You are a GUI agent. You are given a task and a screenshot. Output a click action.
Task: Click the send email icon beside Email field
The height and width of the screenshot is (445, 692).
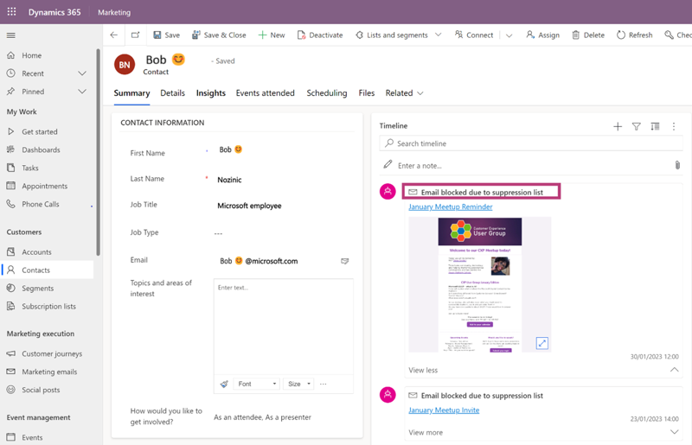[x=344, y=261]
